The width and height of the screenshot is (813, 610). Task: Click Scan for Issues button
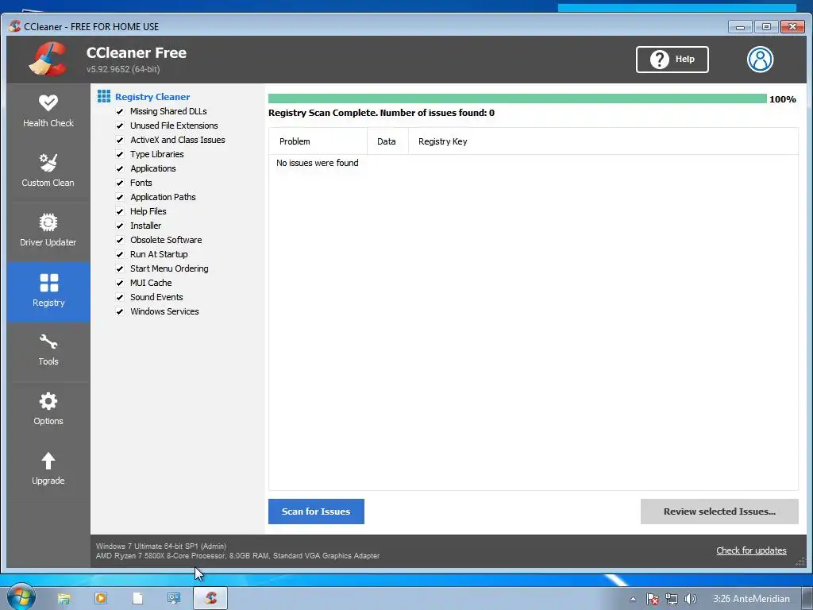pos(316,512)
